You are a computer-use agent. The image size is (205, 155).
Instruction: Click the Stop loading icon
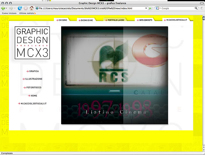pos(26,8)
